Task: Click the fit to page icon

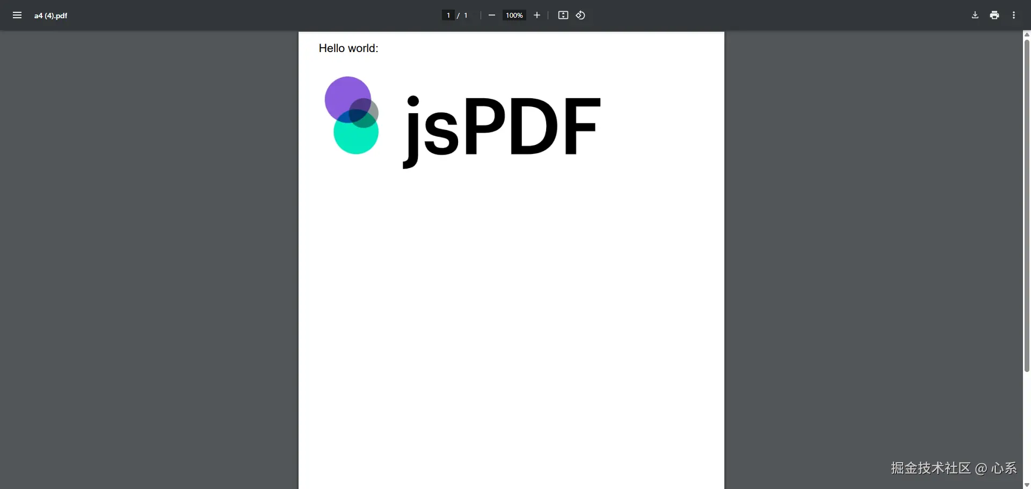Action: (563, 15)
